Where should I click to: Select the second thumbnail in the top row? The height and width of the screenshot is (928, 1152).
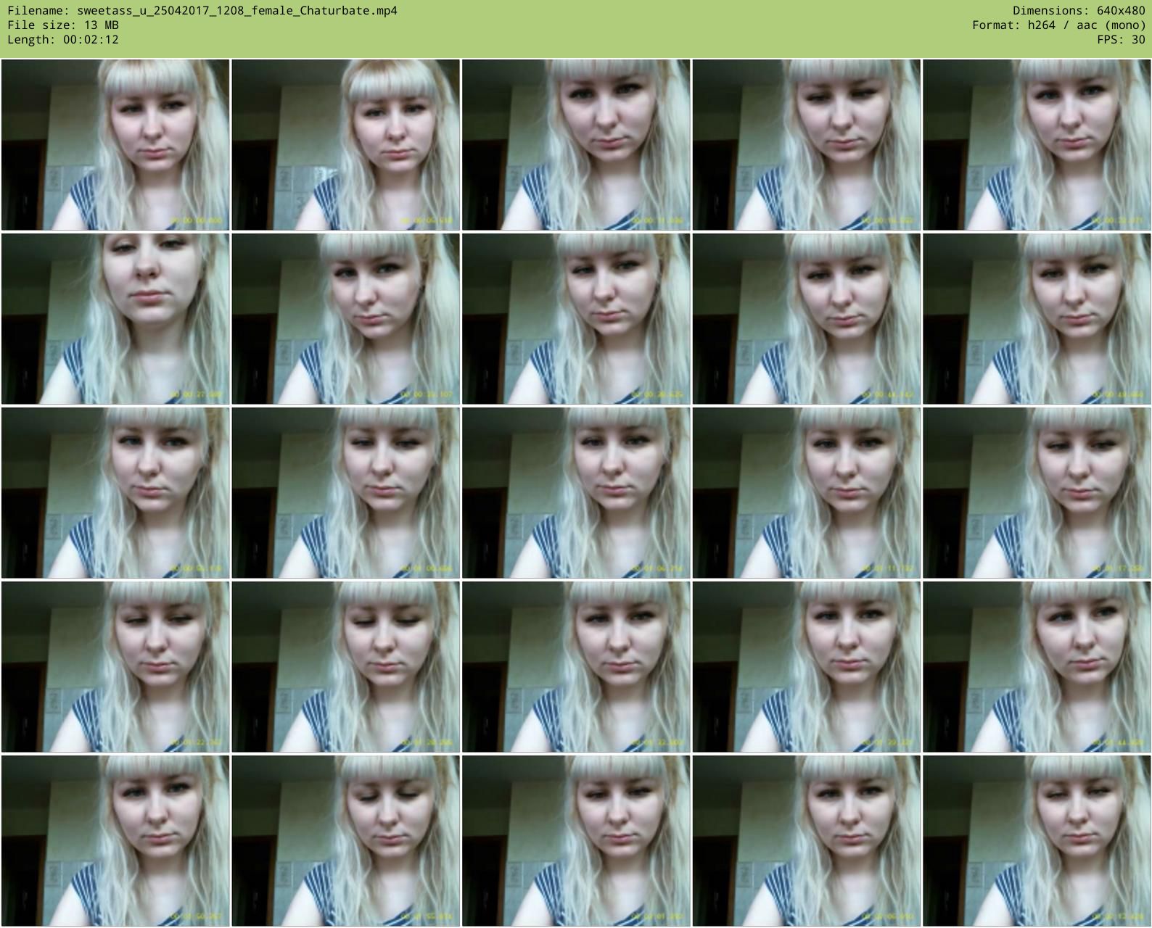pyautogui.click(x=345, y=145)
